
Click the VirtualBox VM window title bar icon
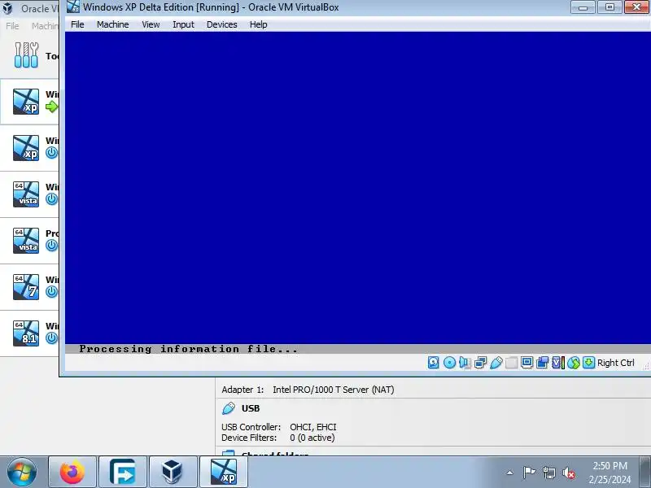tap(73, 7)
